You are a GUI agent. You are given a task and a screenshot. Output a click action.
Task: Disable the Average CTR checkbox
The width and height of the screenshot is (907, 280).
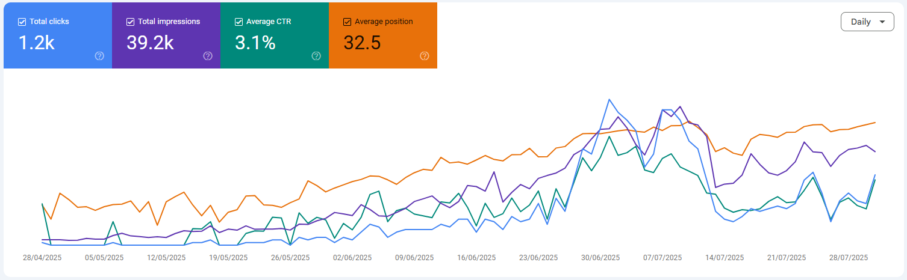239,22
